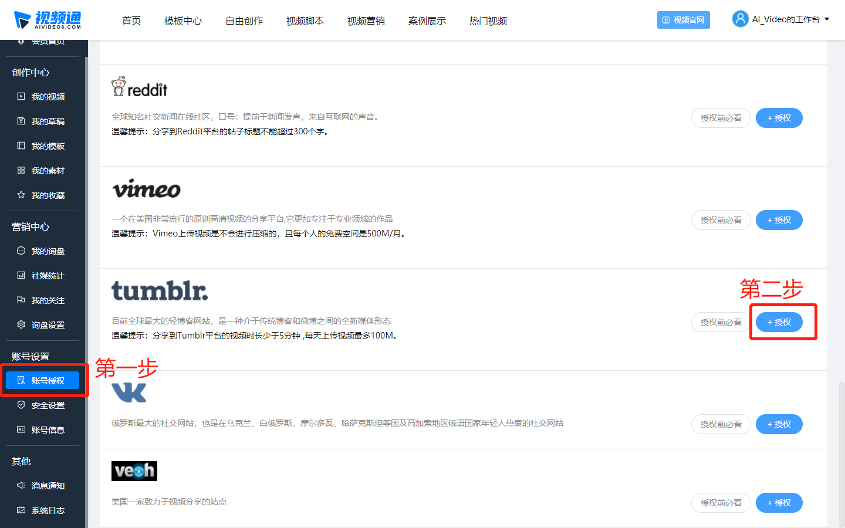Image resolution: width=845 pixels, height=528 pixels.
Task: Open 案例展示 in top navigation
Action: 427,21
